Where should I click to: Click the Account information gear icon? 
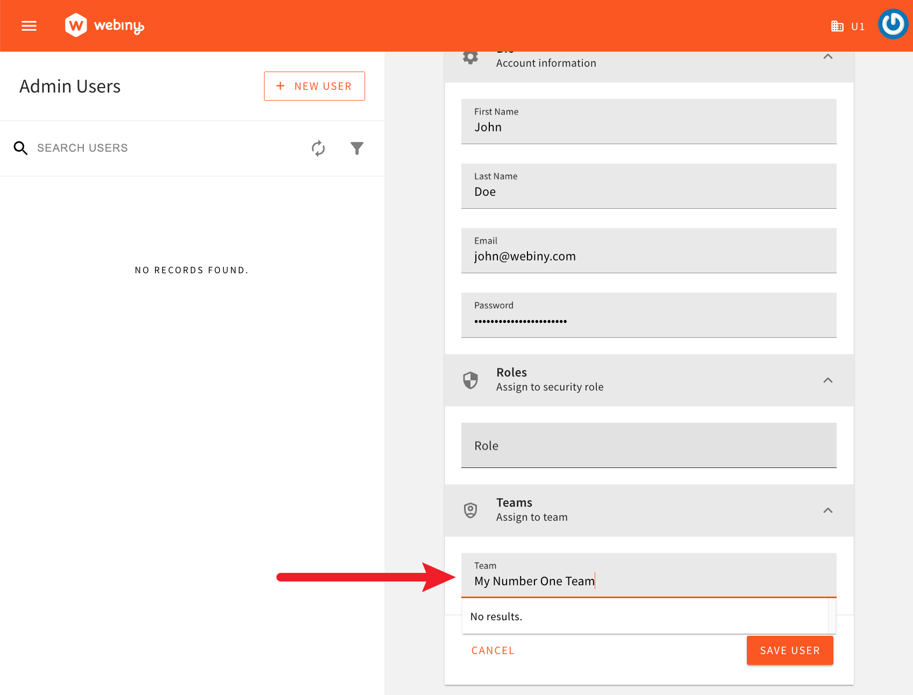click(470, 56)
